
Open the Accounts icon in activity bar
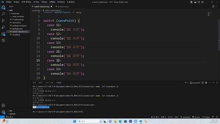pyautogui.click(x=3, y=105)
